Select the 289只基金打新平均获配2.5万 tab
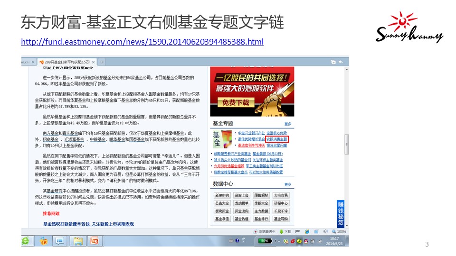The height and width of the screenshot is (256, 456). tap(67, 62)
